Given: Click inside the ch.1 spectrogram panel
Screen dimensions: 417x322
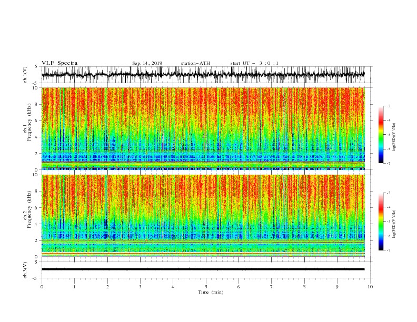Looking at the screenshot, I should coord(203,128).
